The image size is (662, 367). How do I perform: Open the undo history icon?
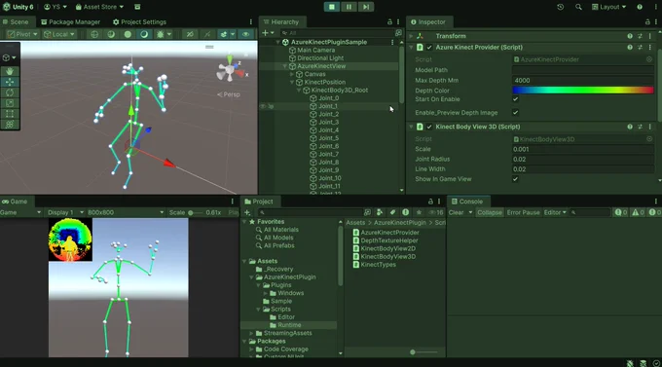560,7
